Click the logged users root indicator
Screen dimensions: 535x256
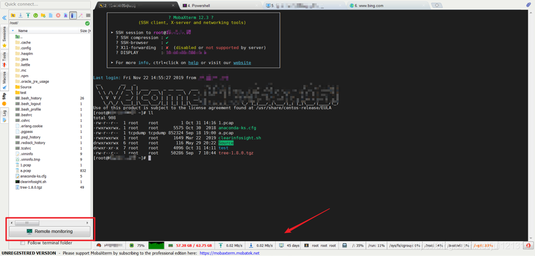(x=320, y=246)
